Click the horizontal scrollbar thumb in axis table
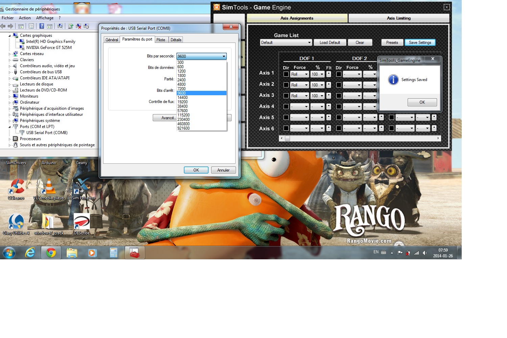 (287, 138)
